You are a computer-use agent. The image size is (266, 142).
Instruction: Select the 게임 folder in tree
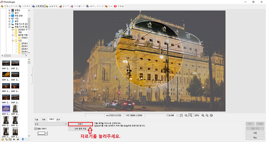point(20,32)
